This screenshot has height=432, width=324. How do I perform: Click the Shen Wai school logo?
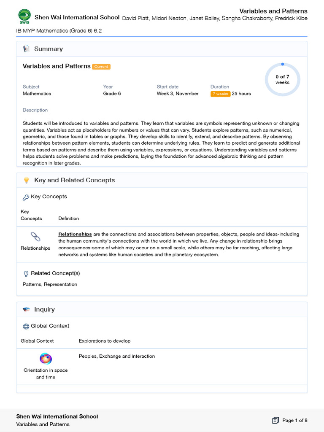tap(24, 17)
